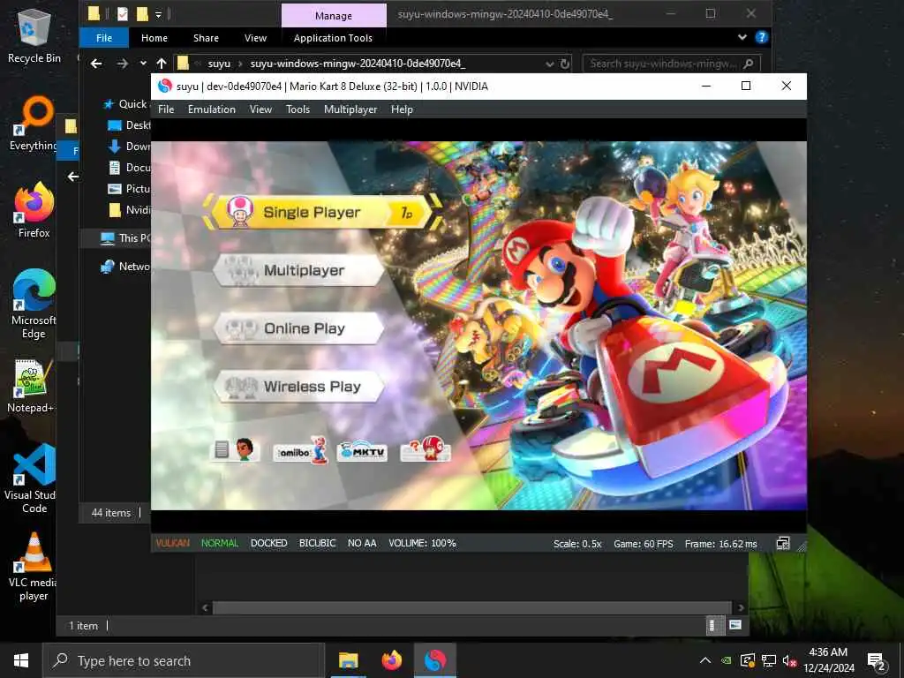This screenshot has width=904, height=678.
Task: Open Explorer help question mark icon
Action: point(762,37)
